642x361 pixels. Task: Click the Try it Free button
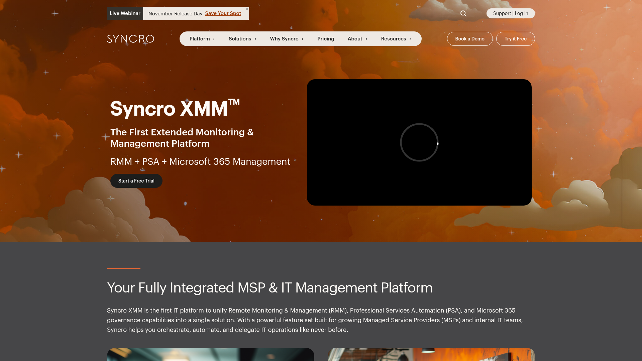pyautogui.click(x=515, y=38)
